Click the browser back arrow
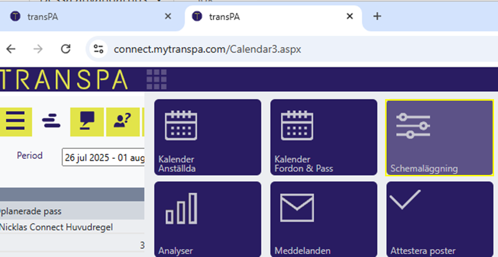Screen dimensions: 498x257 click(11, 49)
